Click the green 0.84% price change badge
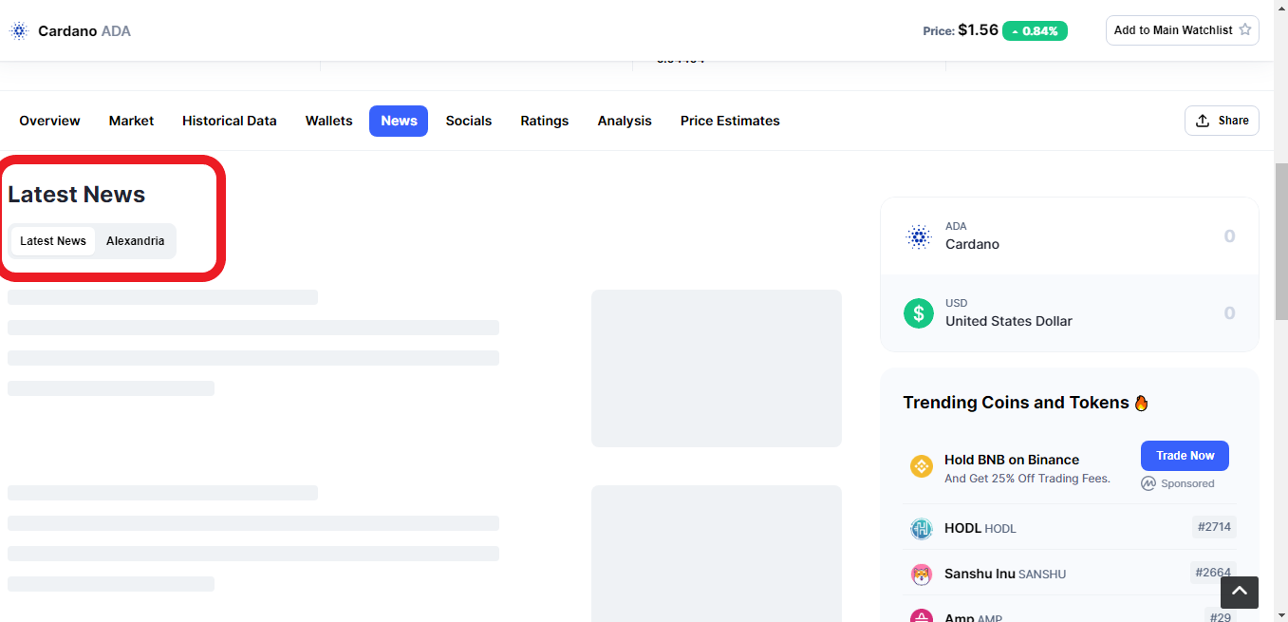The height and width of the screenshot is (622, 1288). click(x=1035, y=30)
